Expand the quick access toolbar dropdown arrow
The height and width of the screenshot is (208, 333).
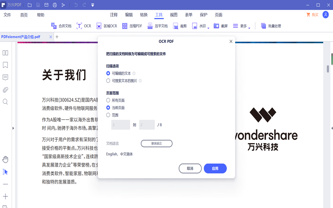point(92,5)
